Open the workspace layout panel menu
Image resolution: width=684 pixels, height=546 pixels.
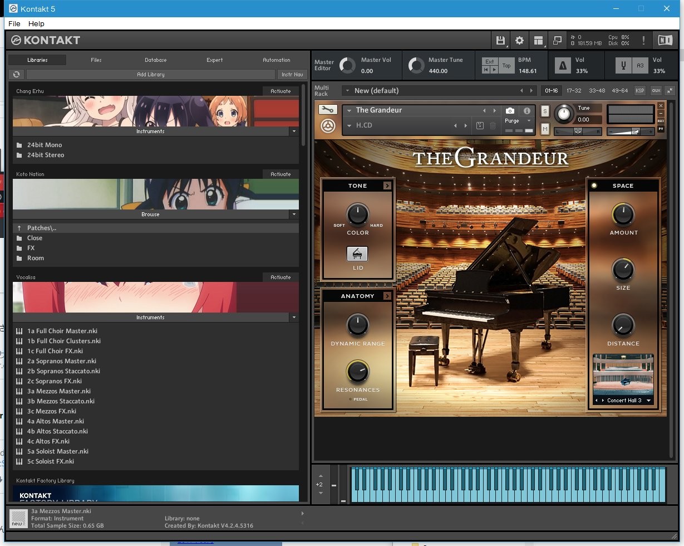click(x=538, y=40)
